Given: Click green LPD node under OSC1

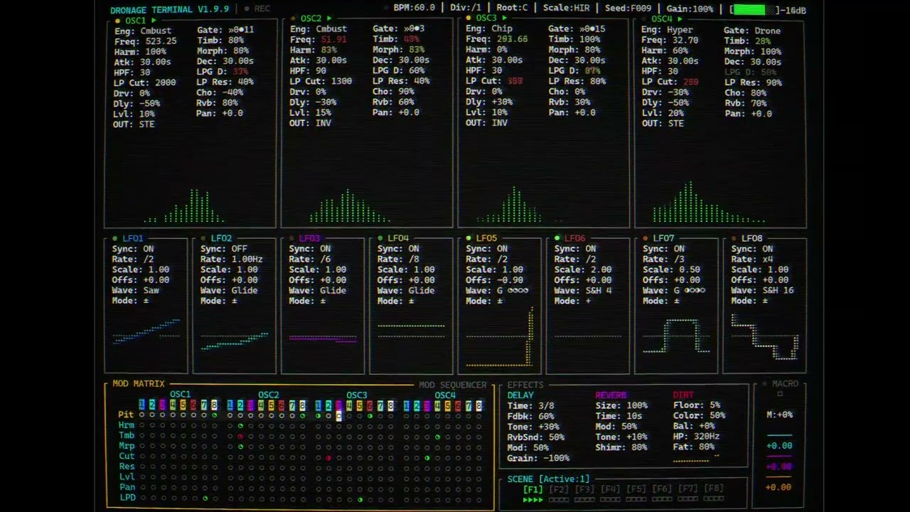Looking at the screenshot, I should point(205,498).
